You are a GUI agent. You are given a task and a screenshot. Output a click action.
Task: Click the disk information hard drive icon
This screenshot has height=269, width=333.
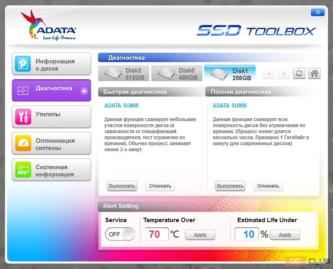point(23,64)
